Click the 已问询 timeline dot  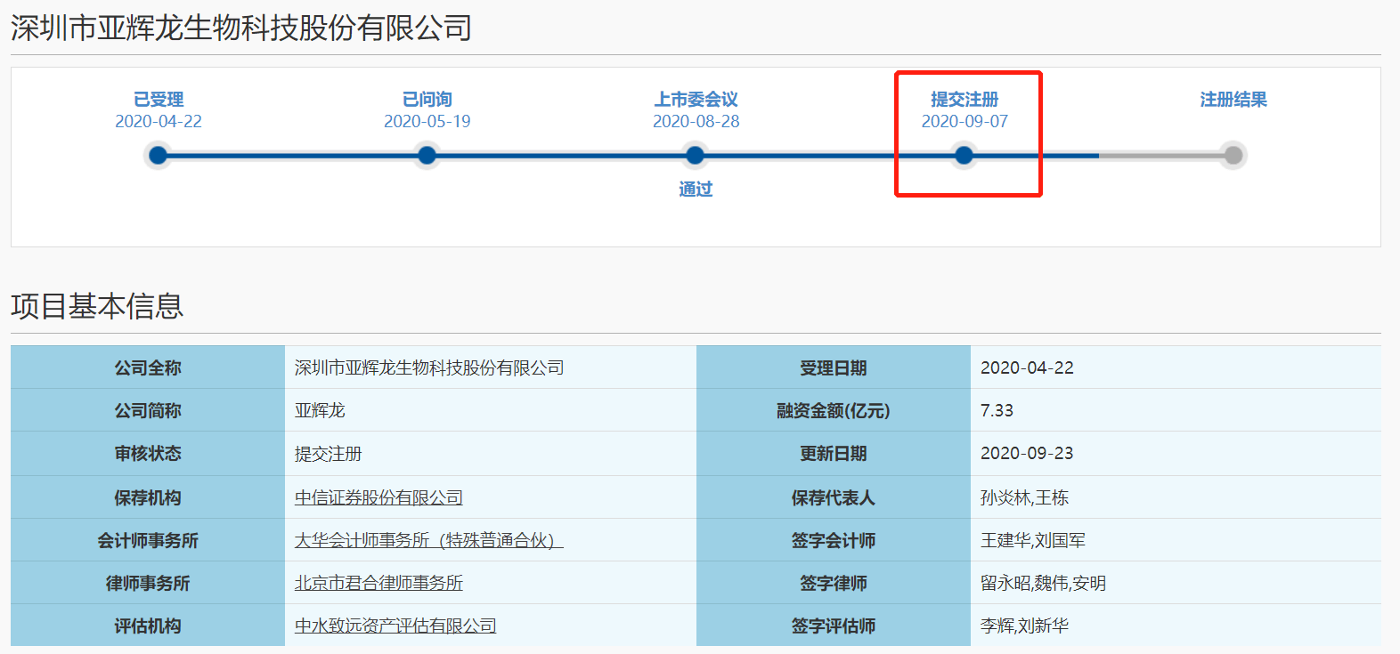pyautogui.click(x=427, y=156)
